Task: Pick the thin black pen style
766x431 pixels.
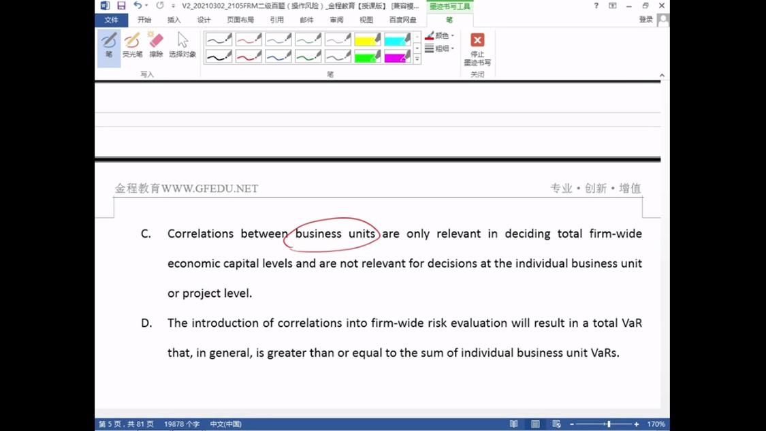Action: (x=219, y=39)
